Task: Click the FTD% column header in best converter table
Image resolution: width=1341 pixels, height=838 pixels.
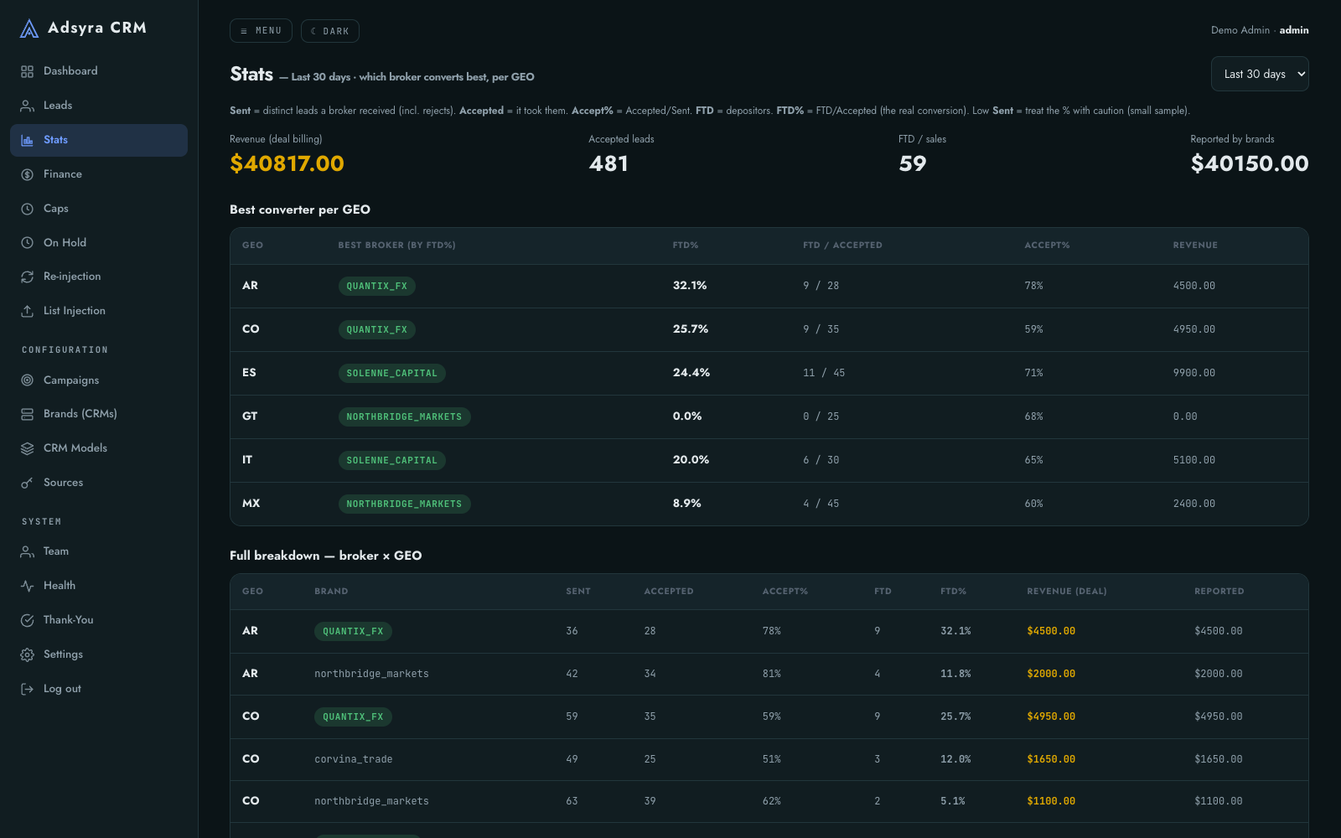Action: tap(686, 246)
